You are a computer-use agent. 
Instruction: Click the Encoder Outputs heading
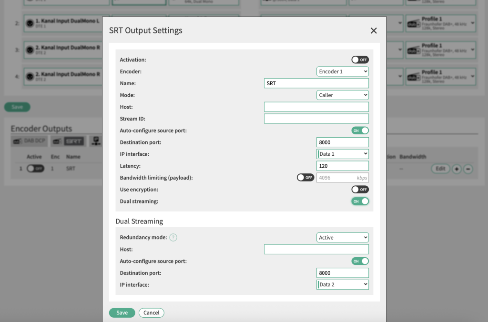41,129
